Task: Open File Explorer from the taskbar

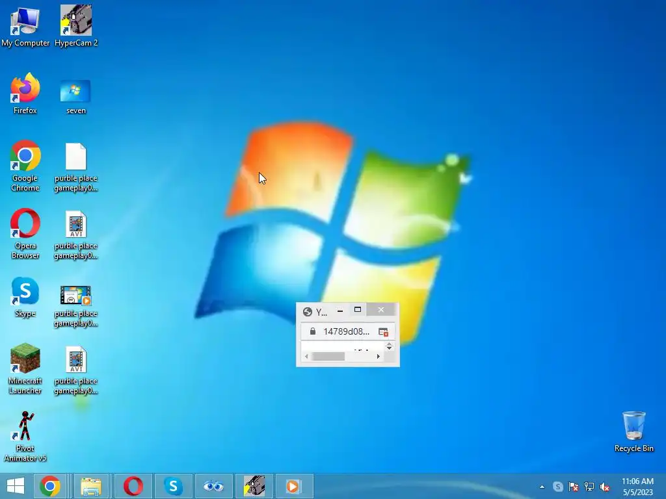Action: pyautogui.click(x=91, y=486)
